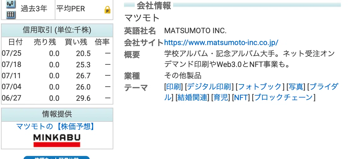Click the 平均PER label
350x159 pixels.
pyautogui.click(x=71, y=9)
